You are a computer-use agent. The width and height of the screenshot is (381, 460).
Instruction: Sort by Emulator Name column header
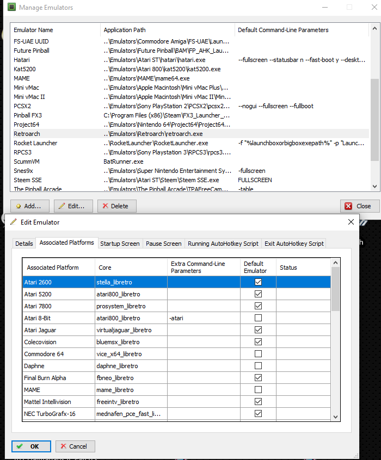(x=55, y=30)
